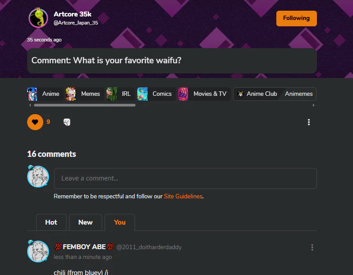353x275 pixels.
Task: Click the Leave a comment field
Action: pos(185,178)
